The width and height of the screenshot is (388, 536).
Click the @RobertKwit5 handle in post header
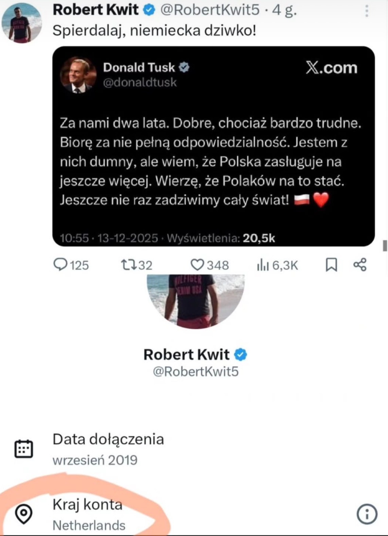tap(210, 10)
